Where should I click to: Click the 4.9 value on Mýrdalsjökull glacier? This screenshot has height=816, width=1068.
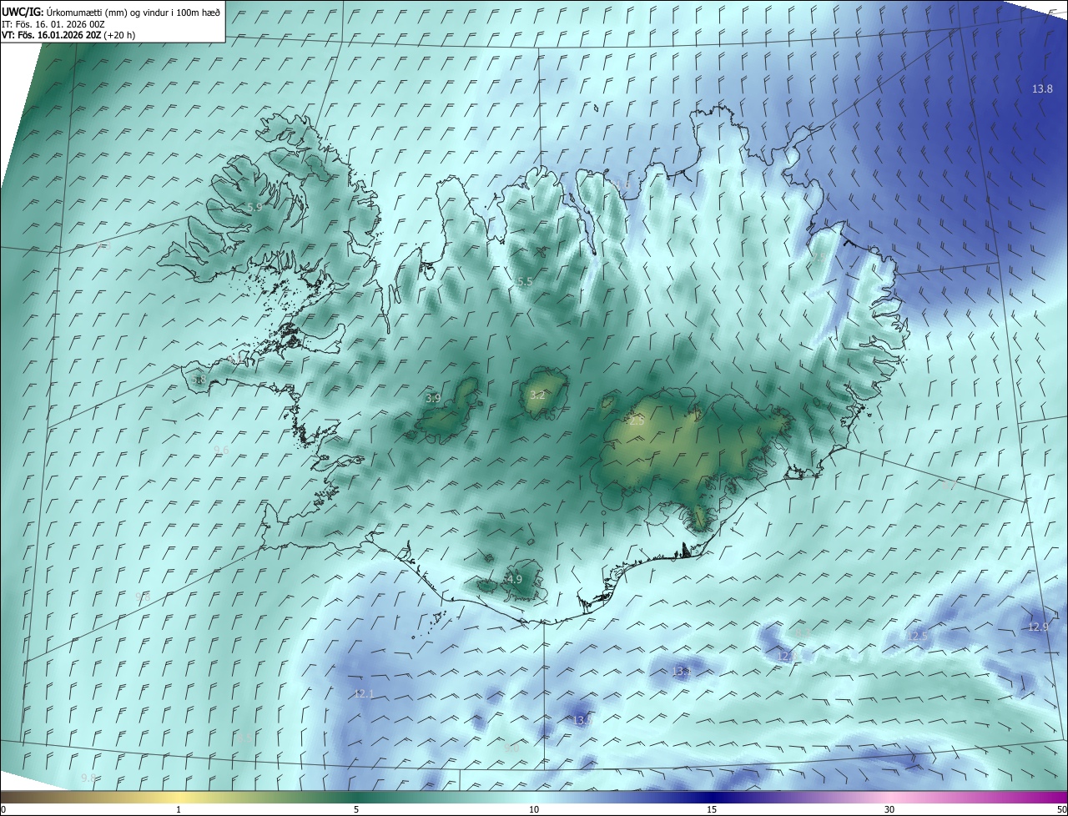tap(514, 579)
